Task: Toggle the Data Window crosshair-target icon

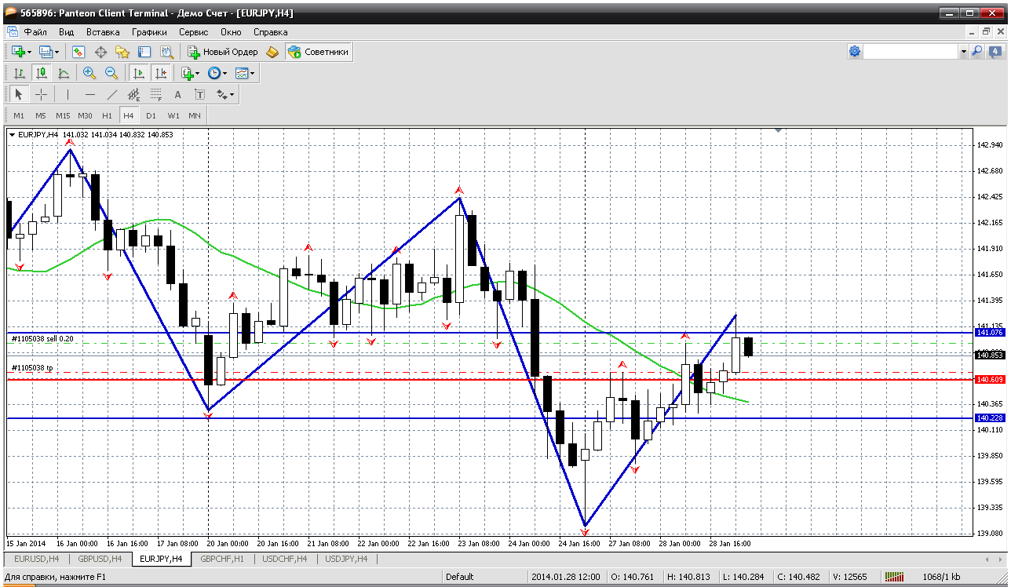Action: point(100,52)
